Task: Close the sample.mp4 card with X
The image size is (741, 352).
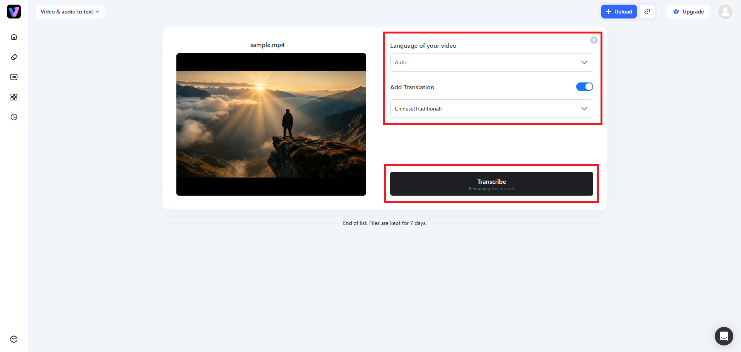Action: click(x=594, y=40)
